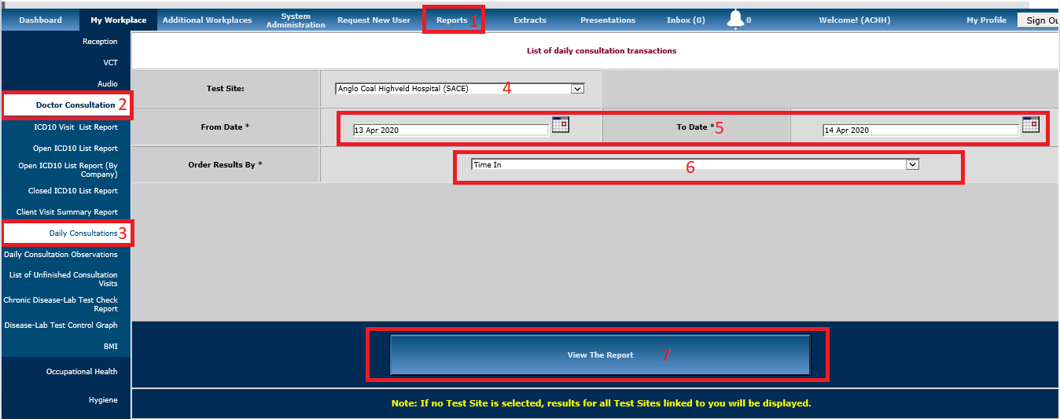Image resolution: width=1060 pixels, height=419 pixels.
Task: Open Request New User page
Action: (x=374, y=20)
